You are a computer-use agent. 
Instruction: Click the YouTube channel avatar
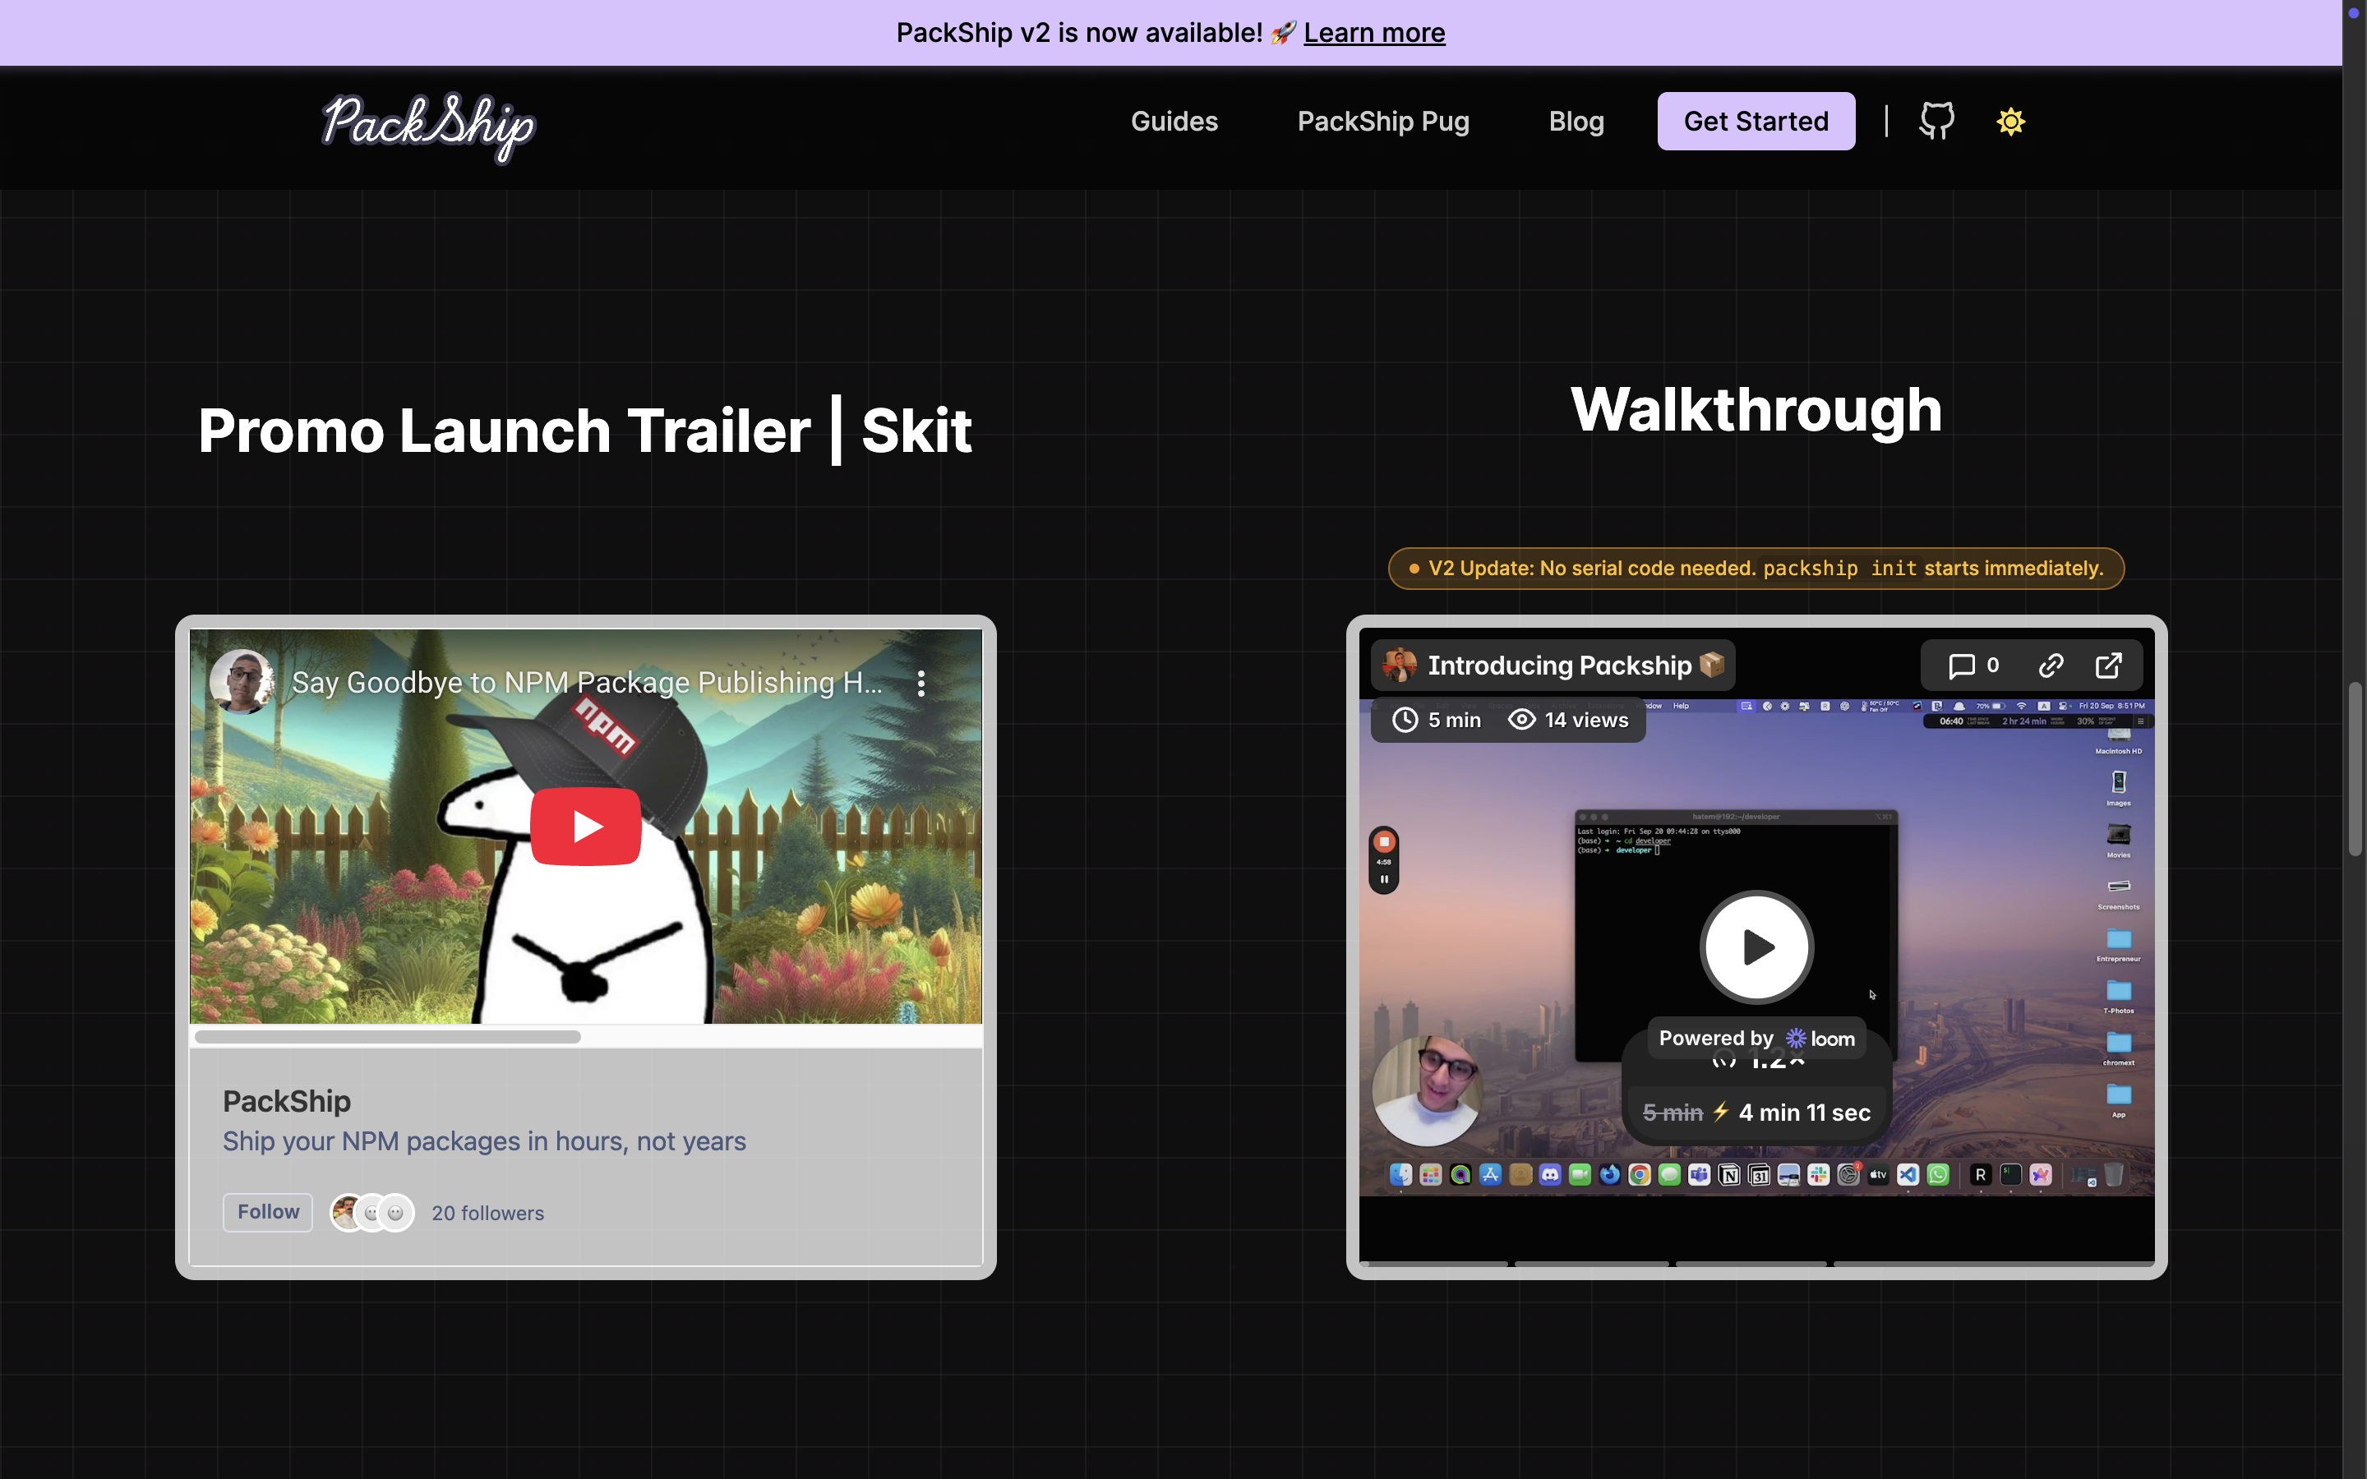pos(241,682)
